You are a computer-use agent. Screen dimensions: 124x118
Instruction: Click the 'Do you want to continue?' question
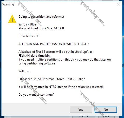(36, 95)
